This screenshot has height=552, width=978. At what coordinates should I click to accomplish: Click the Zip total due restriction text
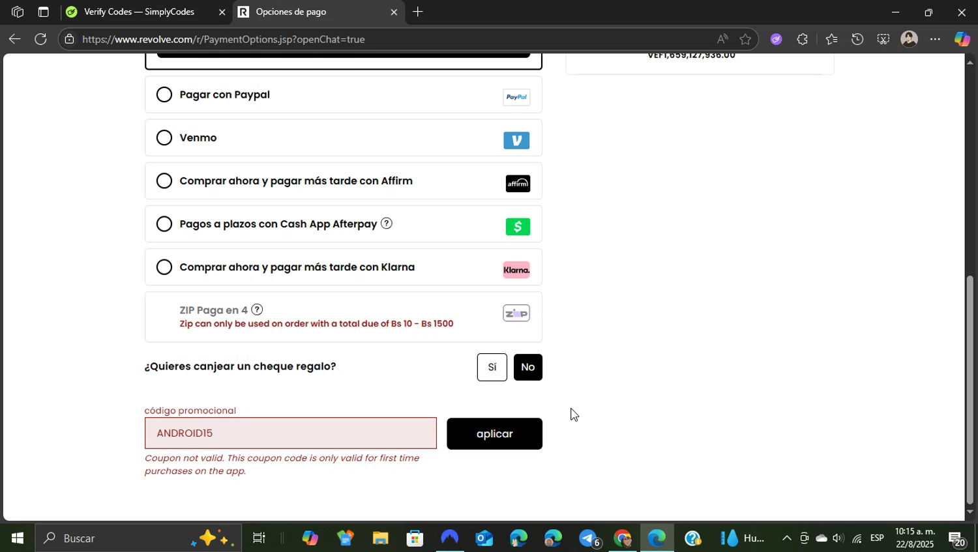316,324
